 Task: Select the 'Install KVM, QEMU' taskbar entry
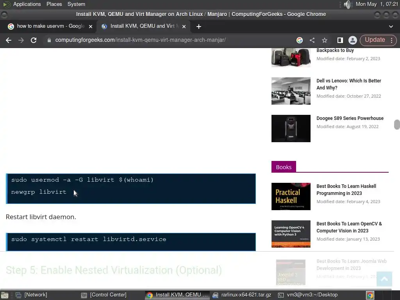click(178, 295)
